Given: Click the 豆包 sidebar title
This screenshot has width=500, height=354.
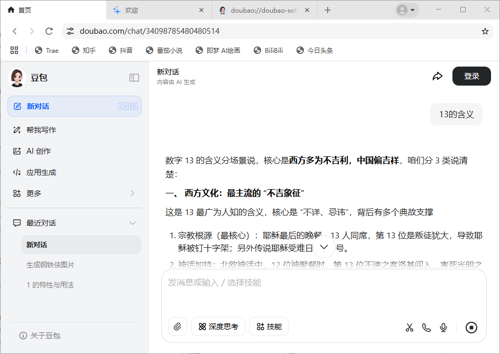Looking at the screenshot, I should coord(39,78).
